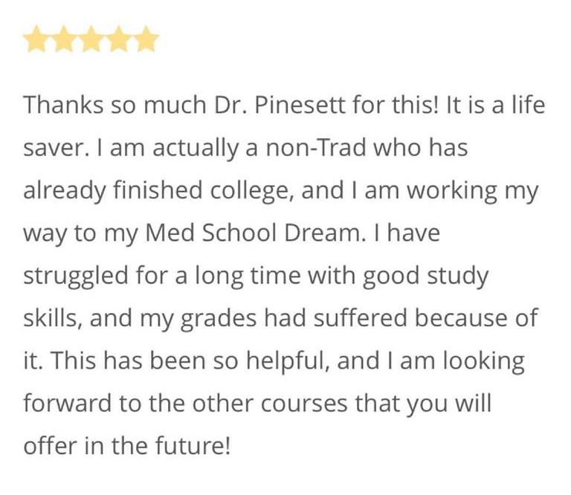Click the word 'grades' in the review
The width and height of the screenshot is (571, 495).
[x=219, y=318]
